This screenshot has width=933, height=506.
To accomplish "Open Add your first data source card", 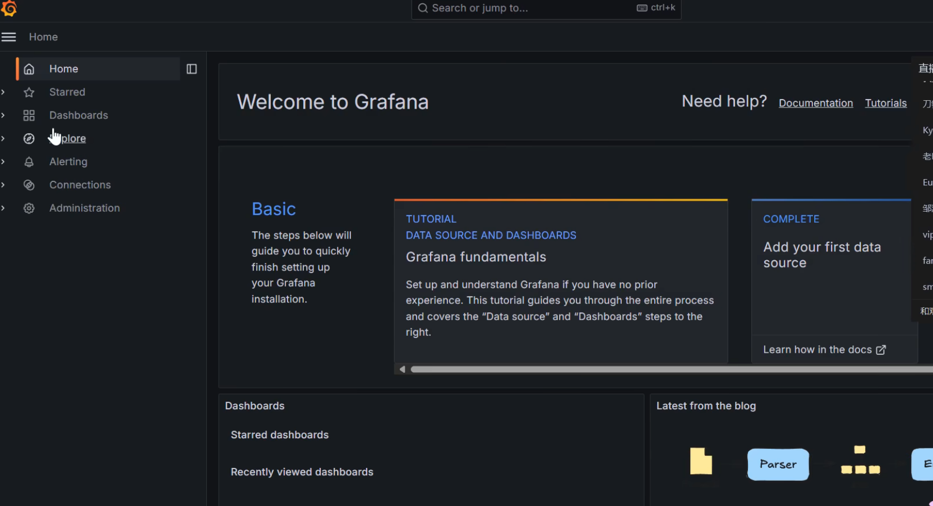I will (x=834, y=281).
